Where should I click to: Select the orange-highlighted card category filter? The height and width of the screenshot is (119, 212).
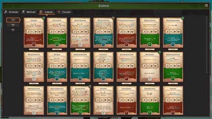[x=13, y=20]
